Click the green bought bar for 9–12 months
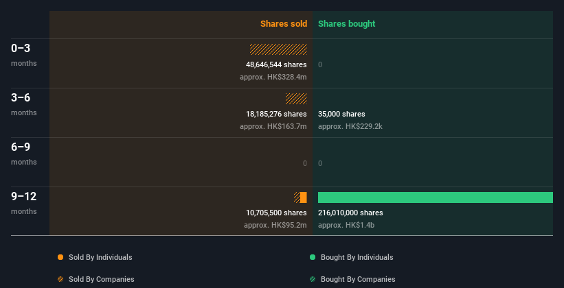Screen dimensions: 564x288 436,197
